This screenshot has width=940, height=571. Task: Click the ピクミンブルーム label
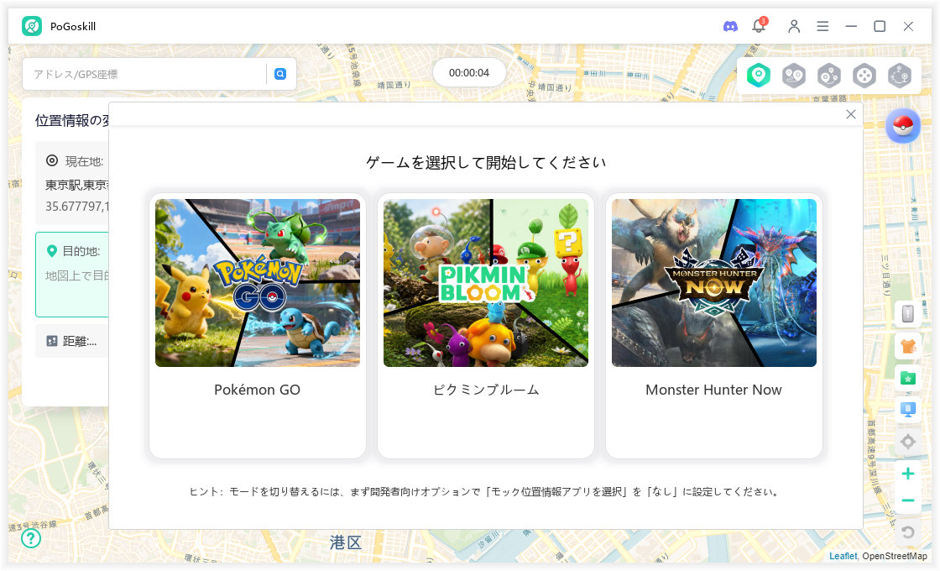pyautogui.click(x=486, y=390)
